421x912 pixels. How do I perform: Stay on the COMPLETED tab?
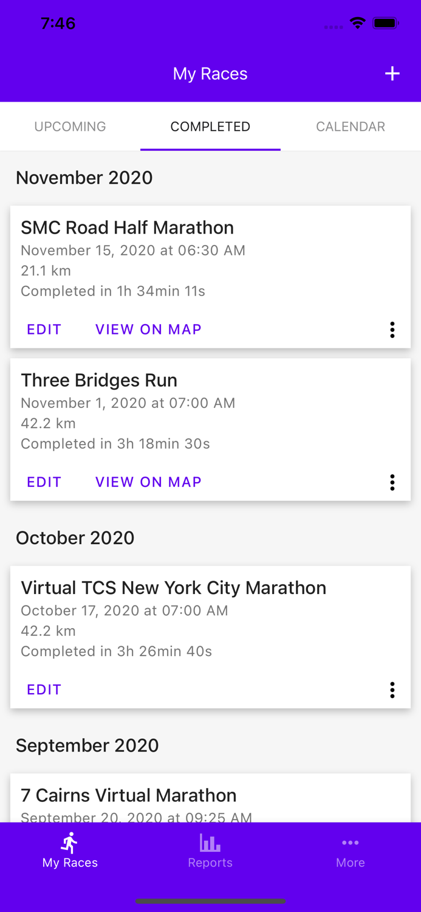(x=210, y=126)
